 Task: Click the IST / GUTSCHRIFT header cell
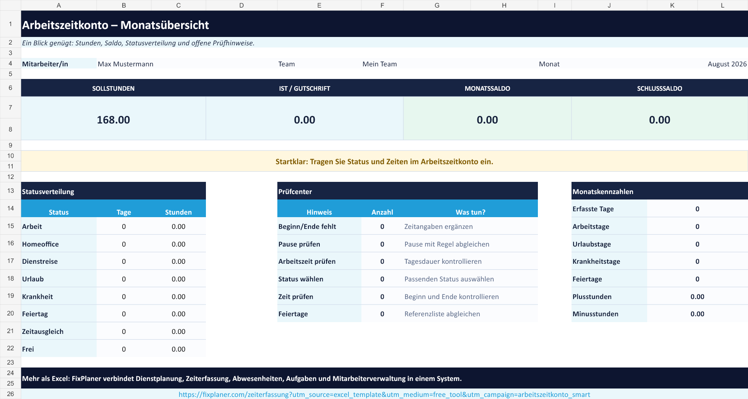point(305,88)
